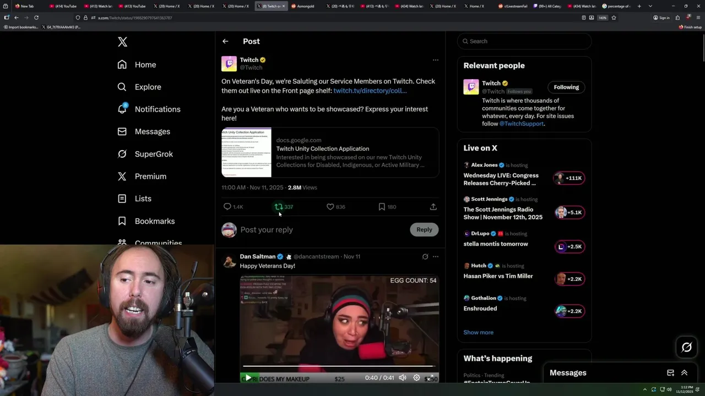Click the X logo in the sidebar
The width and height of the screenshot is (705, 396).
pyautogui.click(x=122, y=42)
